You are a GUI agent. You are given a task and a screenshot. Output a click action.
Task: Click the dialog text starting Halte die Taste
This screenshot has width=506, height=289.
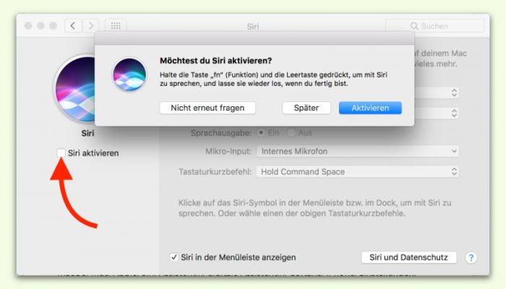pos(273,79)
